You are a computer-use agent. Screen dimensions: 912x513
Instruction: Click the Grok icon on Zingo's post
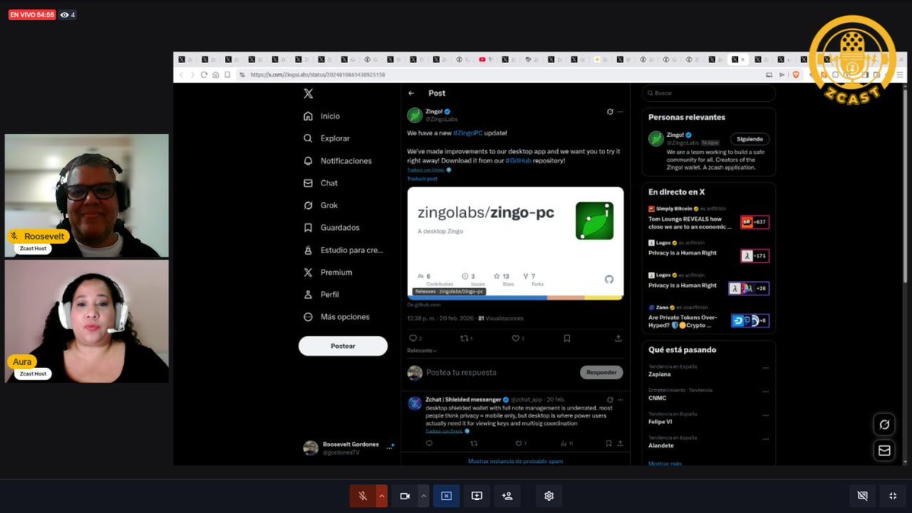click(610, 112)
